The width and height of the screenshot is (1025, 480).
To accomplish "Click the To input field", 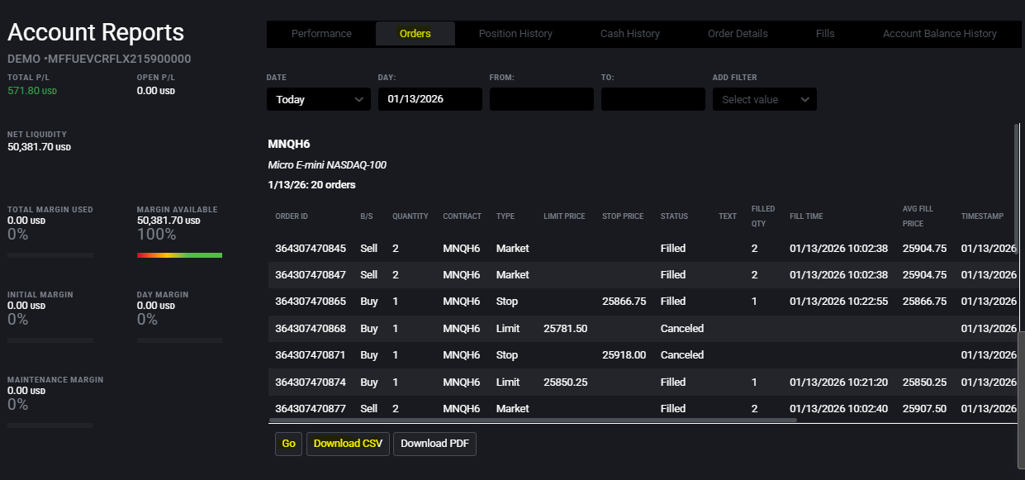I will (652, 99).
